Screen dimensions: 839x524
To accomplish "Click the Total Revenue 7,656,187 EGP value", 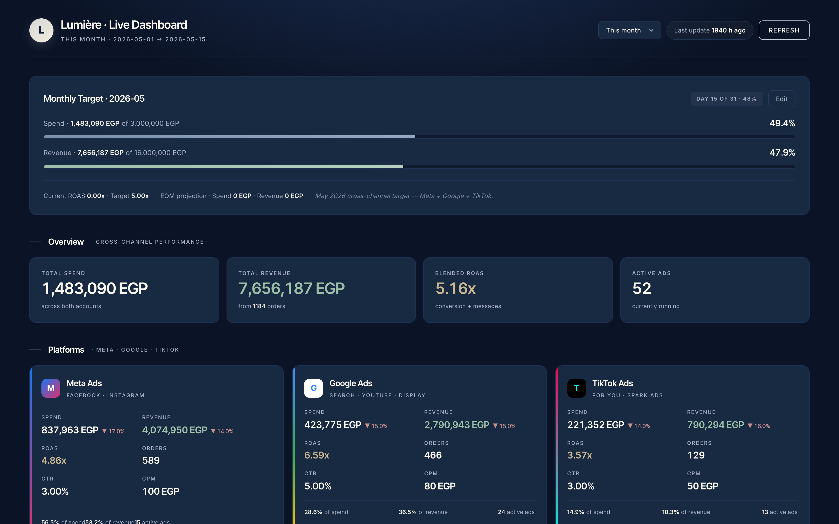I will [292, 288].
